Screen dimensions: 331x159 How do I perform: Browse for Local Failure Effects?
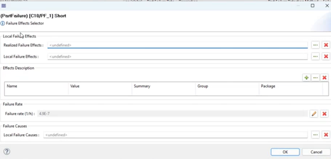pyautogui.click(x=315, y=56)
